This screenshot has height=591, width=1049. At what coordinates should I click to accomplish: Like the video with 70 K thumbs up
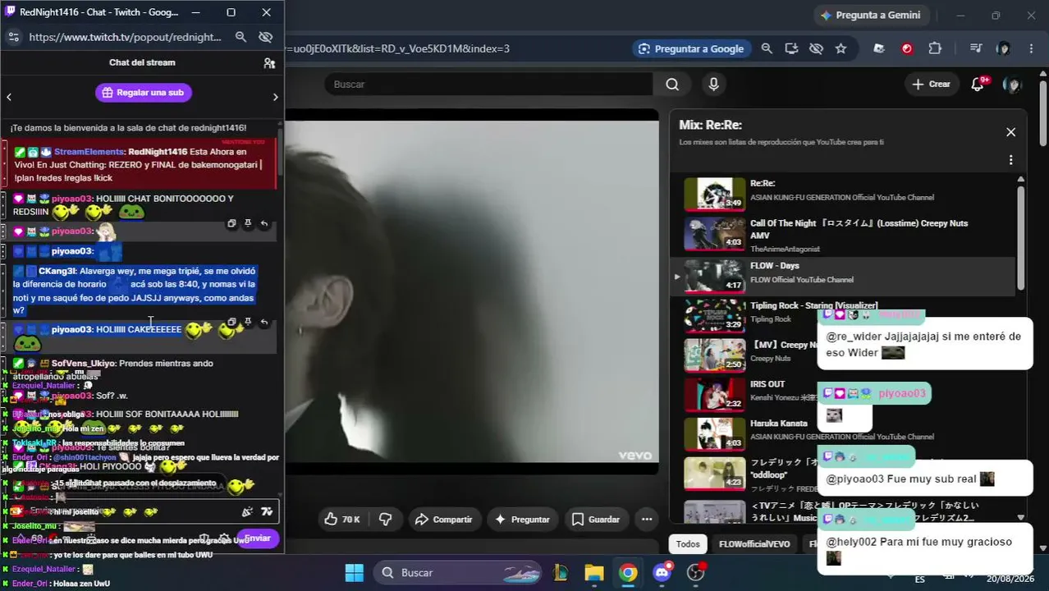[x=342, y=519]
